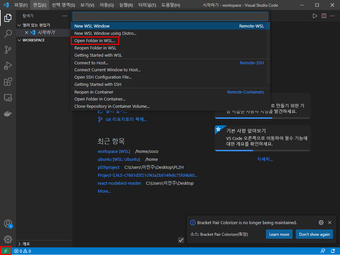Click More... recent items link
This screenshot has width=340, height=255.
tap(104, 191)
